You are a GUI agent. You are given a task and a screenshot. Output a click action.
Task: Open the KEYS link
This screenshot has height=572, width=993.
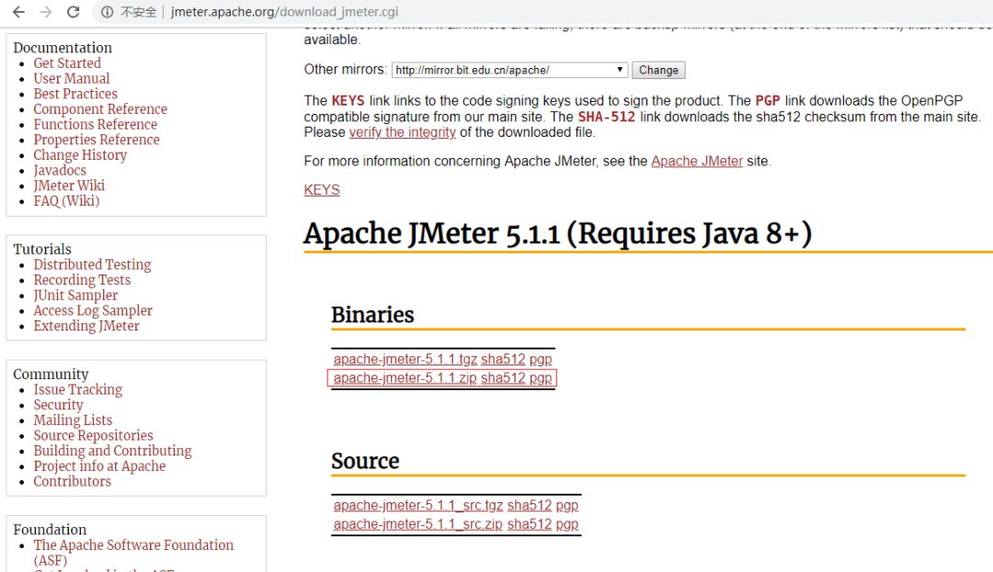pyautogui.click(x=322, y=190)
